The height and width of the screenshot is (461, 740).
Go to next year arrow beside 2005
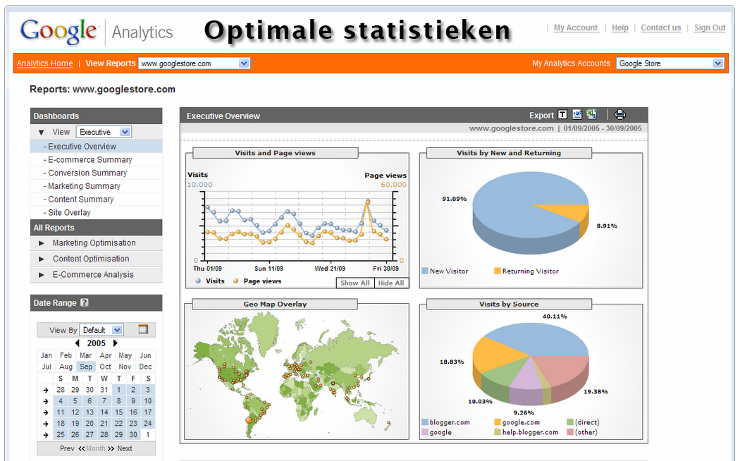tap(115, 343)
